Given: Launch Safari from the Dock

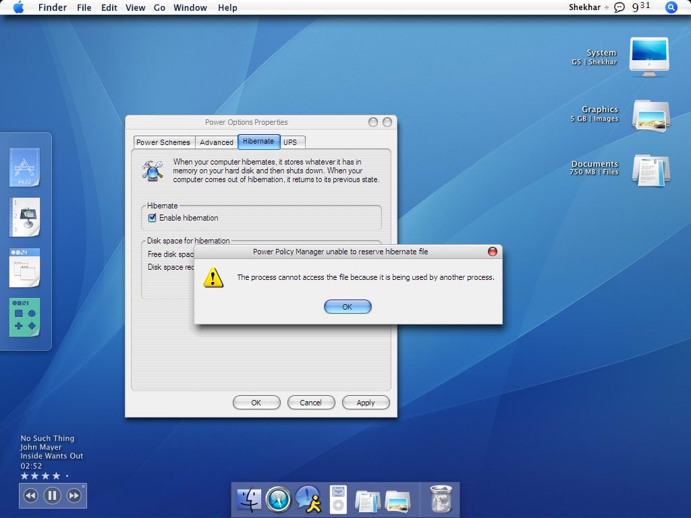Looking at the screenshot, I should point(278,499).
